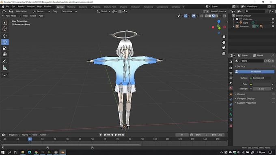Toggle X-Ray display button

(202, 16)
